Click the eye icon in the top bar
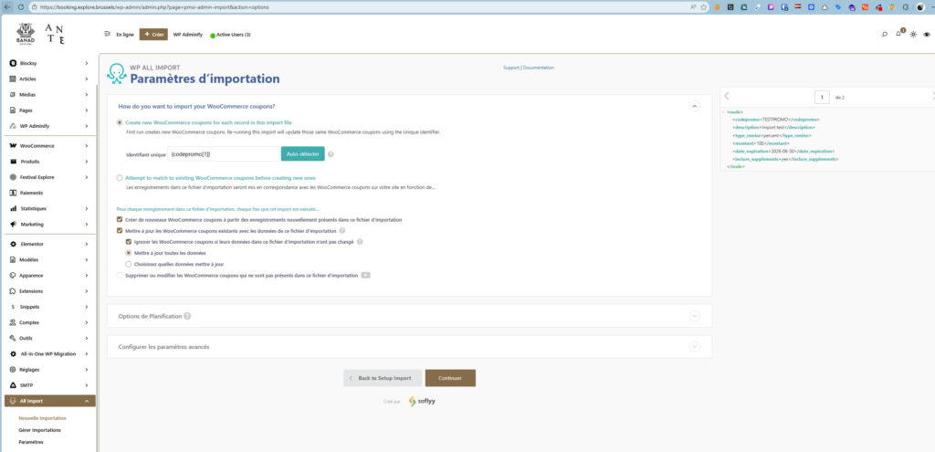This screenshot has width=935, height=452. coord(927,34)
